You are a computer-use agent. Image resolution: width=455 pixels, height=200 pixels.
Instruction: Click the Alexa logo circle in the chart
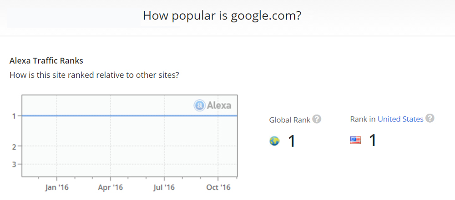[x=199, y=105]
